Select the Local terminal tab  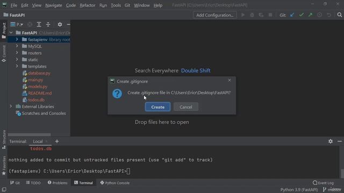pyautogui.click(x=38, y=142)
